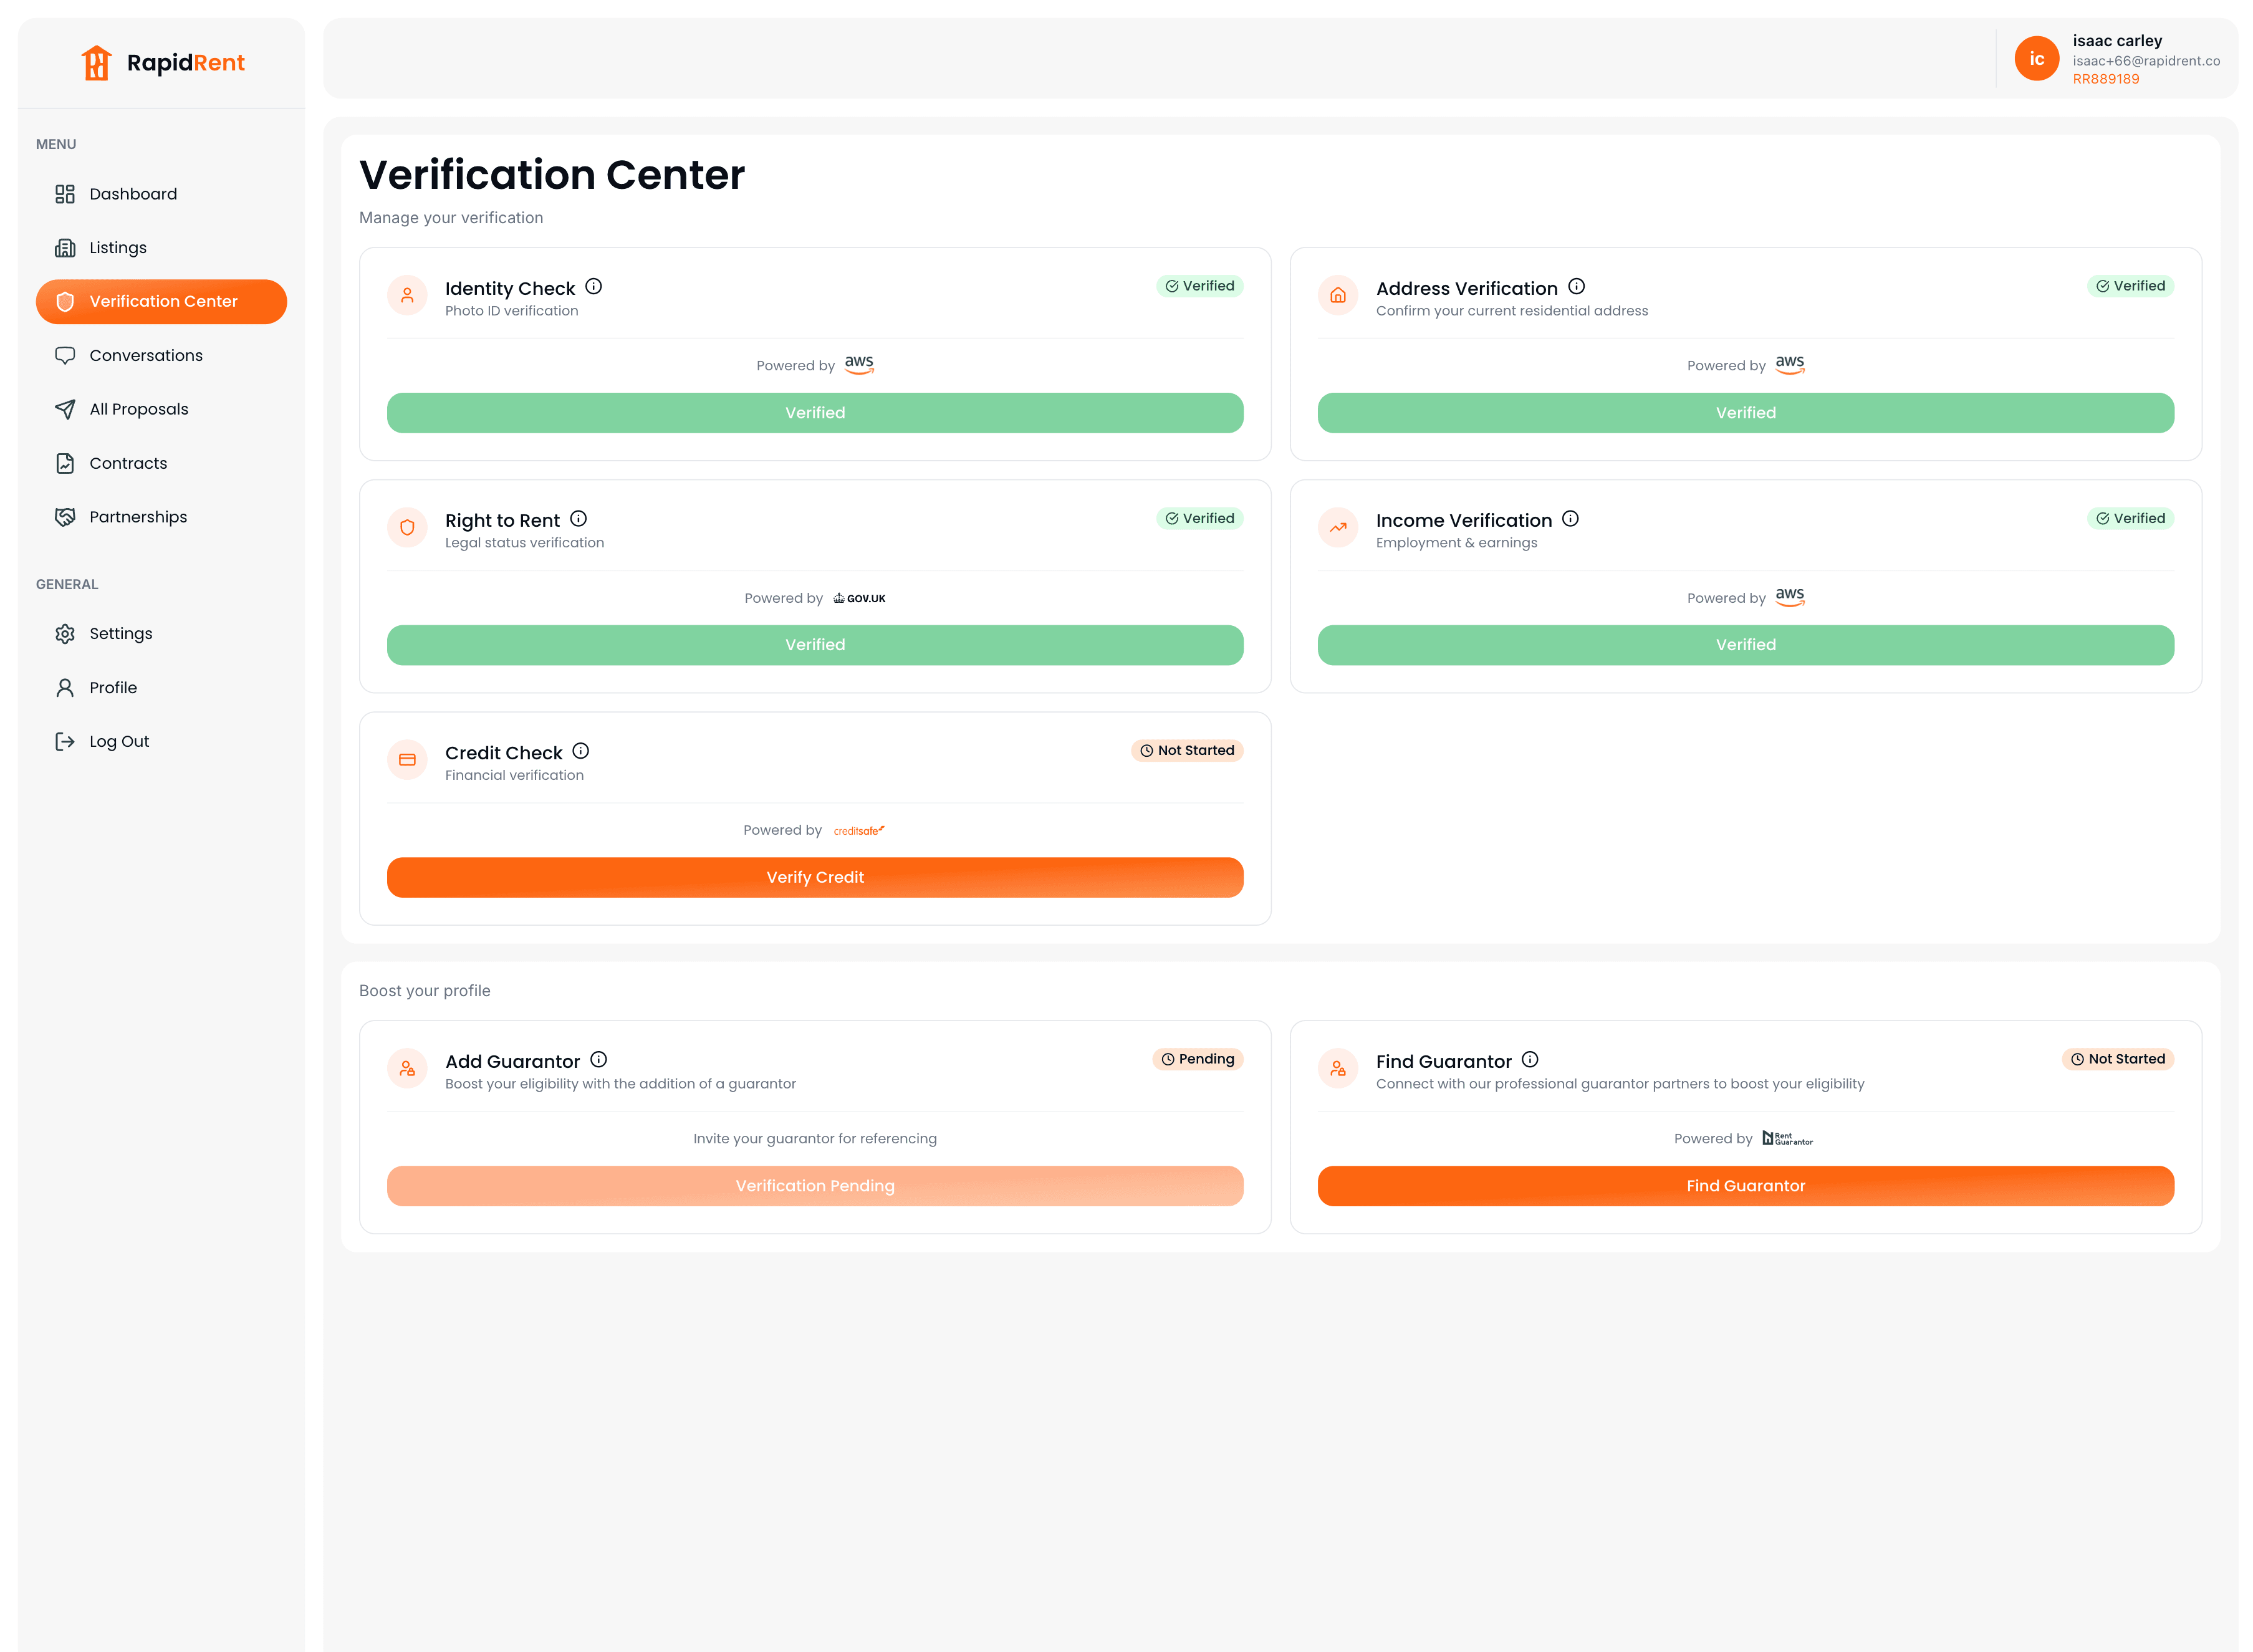2253x1652 pixels.
Task: Show info for Income Verification
Action: point(1570,519)
